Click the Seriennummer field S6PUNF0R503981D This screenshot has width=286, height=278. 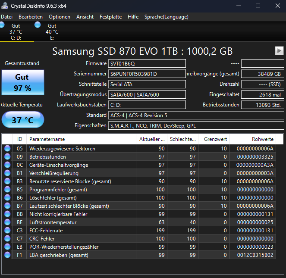click(x=147, y=74)
